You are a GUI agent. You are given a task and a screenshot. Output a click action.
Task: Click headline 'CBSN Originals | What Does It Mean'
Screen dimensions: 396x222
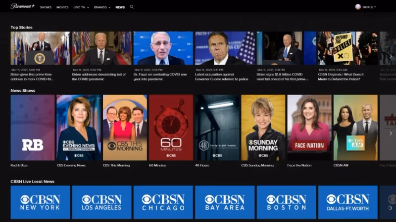click(341, 77)
